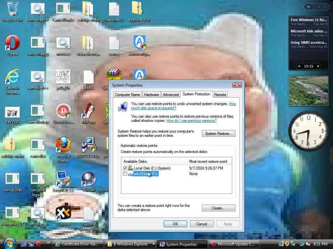Screen dimensions: 333x249
Task: Check the win10 (F:) disk checkbox
Action: pyautogui.click(x=125, y=174)
